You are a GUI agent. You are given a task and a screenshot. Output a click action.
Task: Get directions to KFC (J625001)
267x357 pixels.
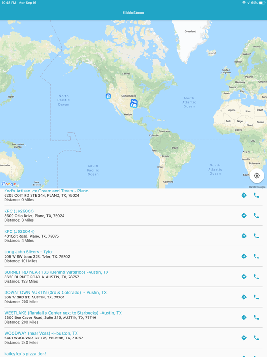[244, 216]
